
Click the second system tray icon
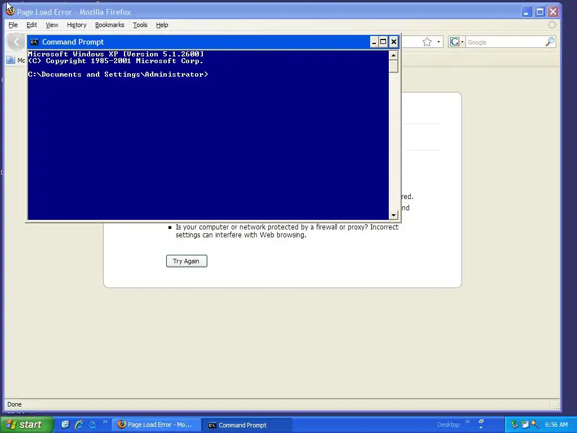[x=525, y=425]
